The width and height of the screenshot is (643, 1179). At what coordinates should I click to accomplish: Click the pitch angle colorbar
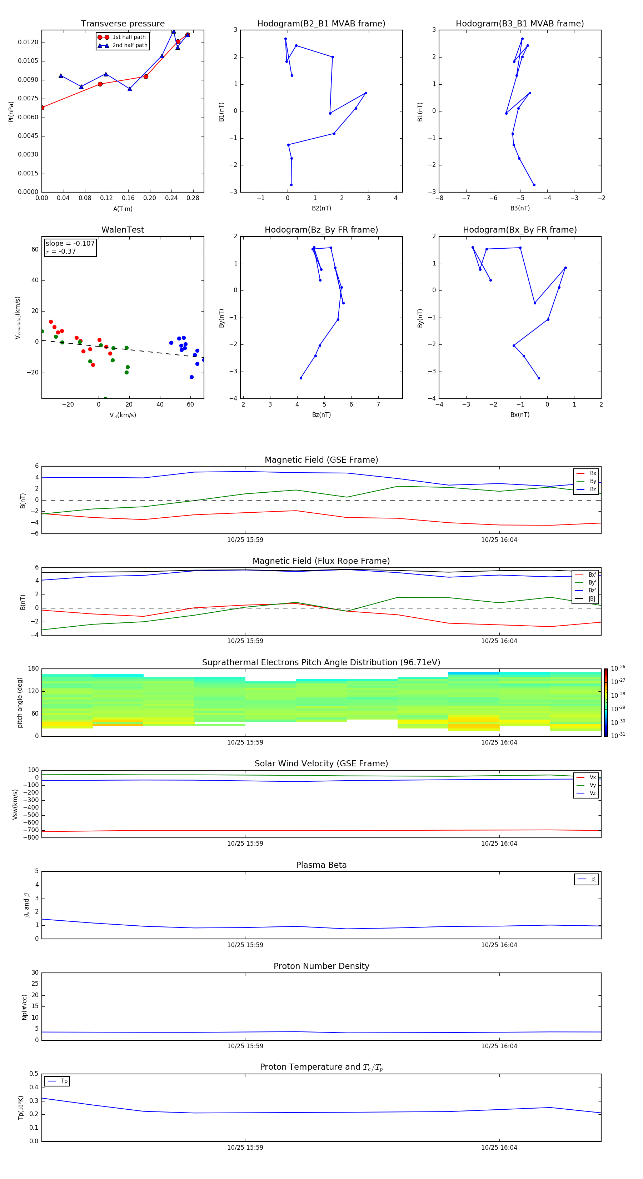606,702
